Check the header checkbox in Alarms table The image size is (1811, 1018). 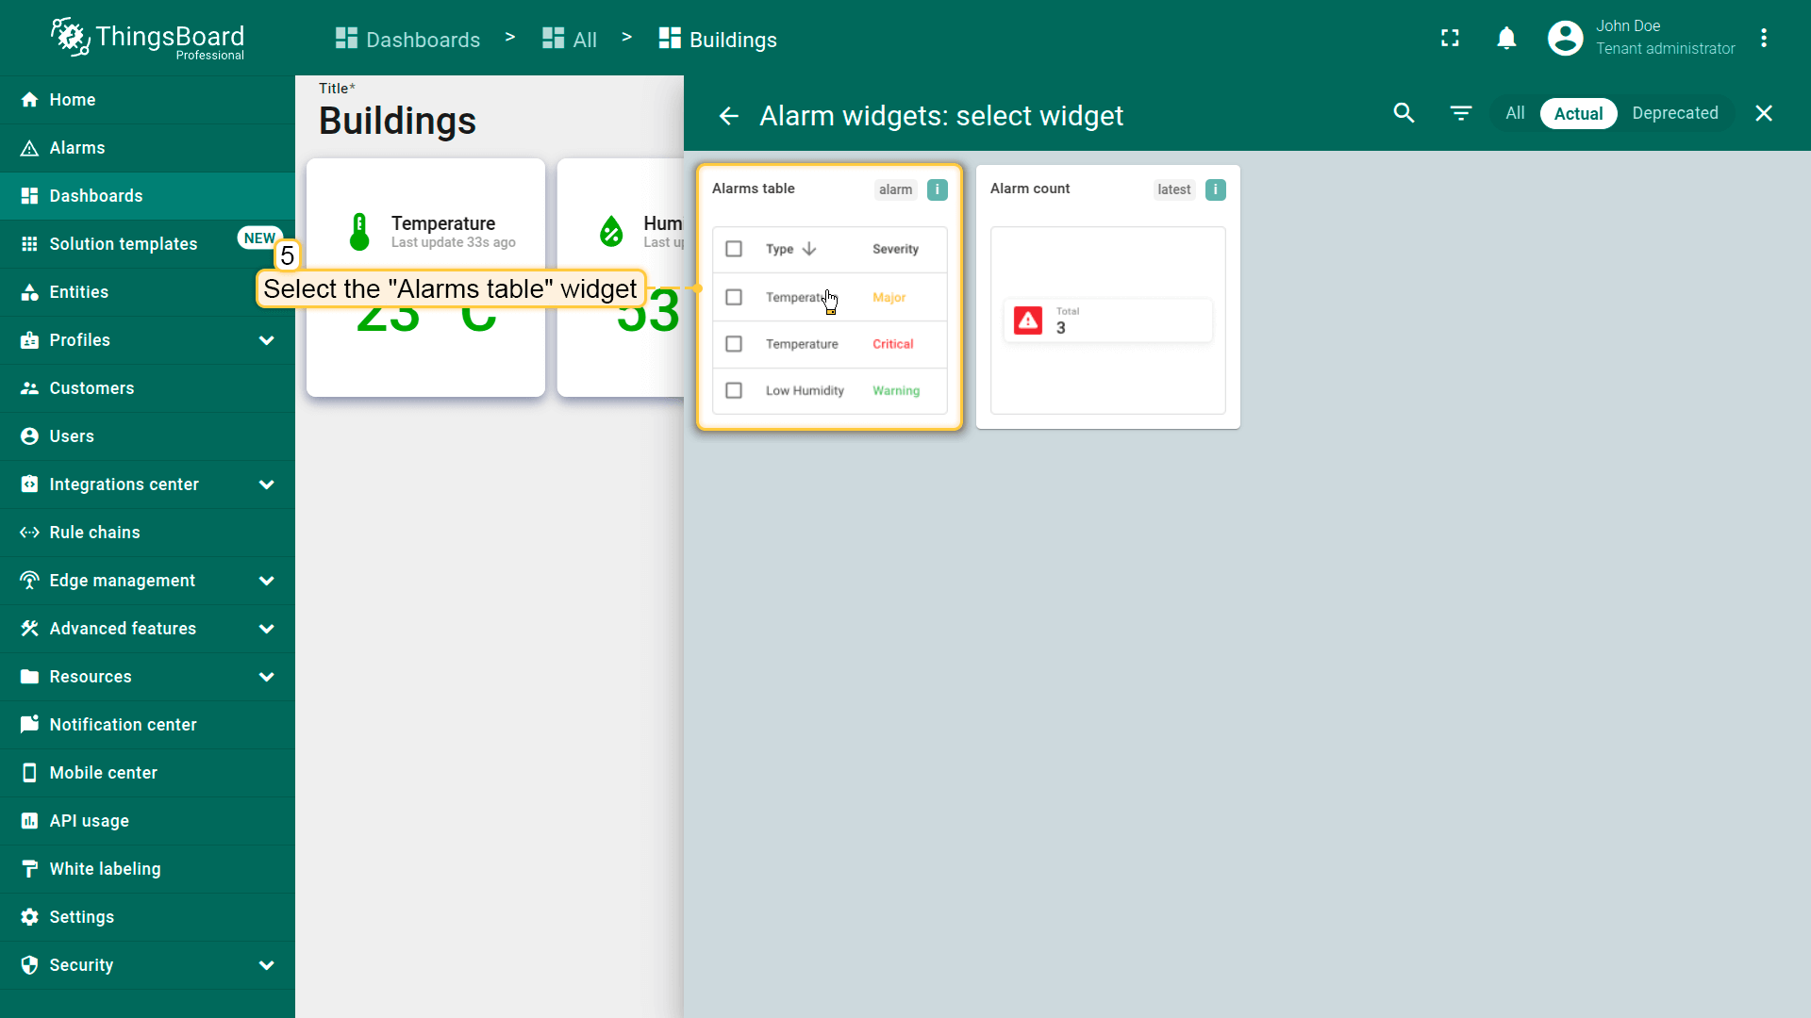pos(733,249)
